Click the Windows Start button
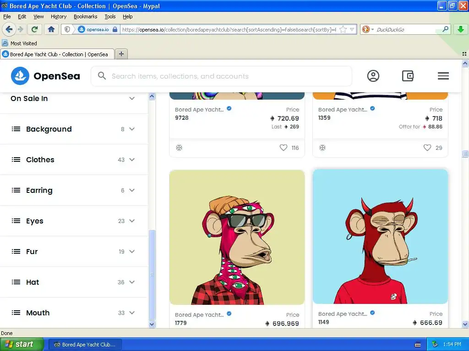Viewport: 469px width, 351px height. point(22,345)
